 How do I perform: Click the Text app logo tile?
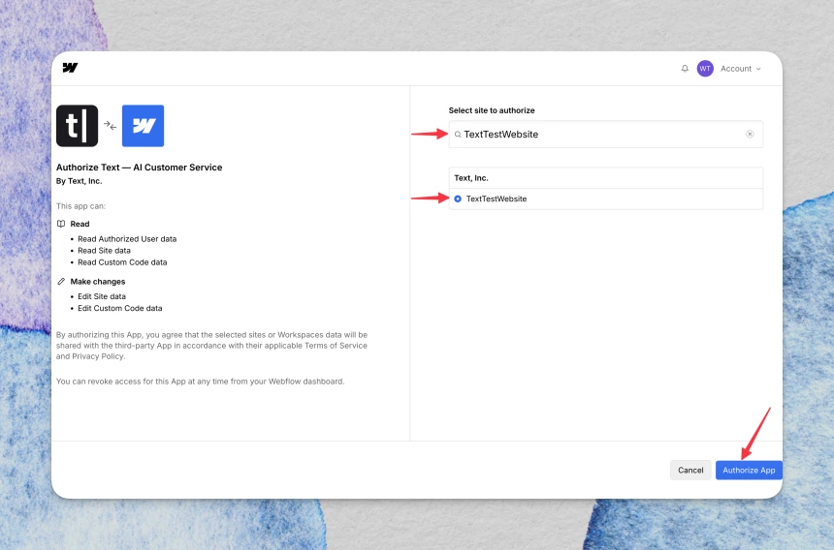point(78,126)
